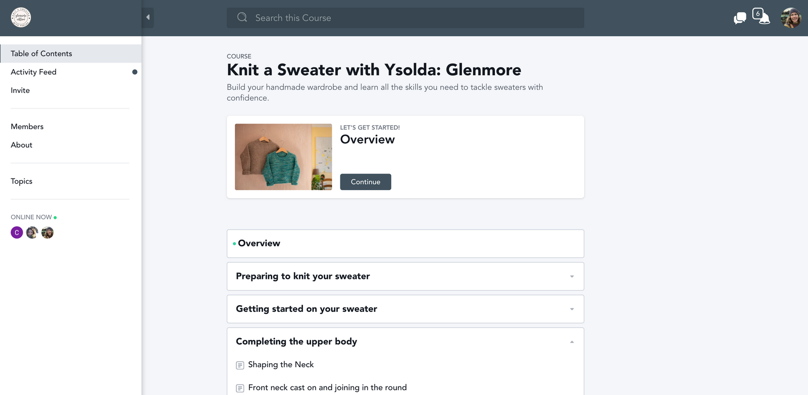Open the Shaping the Neck lesson link

pyautogui.click(x=281, y=365)
